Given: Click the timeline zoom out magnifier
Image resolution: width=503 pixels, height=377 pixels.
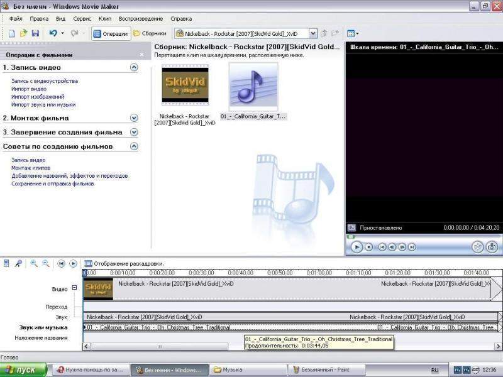Looking at the screenshot, I should pyautogui.click(x=46, y=264).
